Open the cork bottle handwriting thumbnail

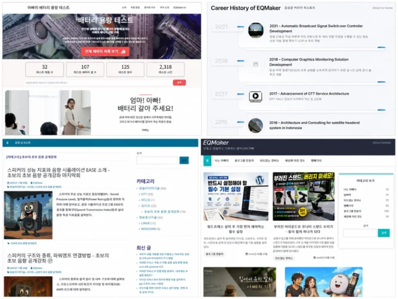(x=240, y=282)
